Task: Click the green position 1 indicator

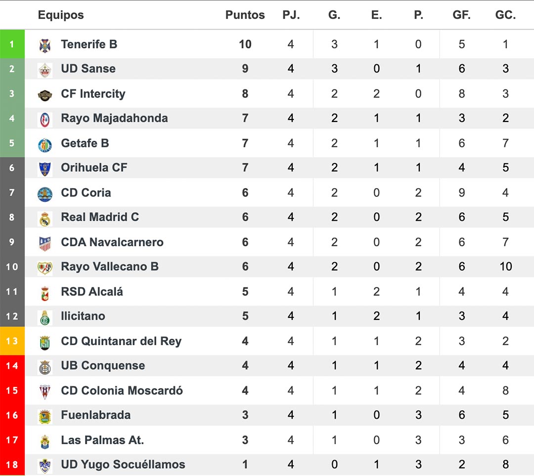Action: pyautogui.click(x=12, y=44)
